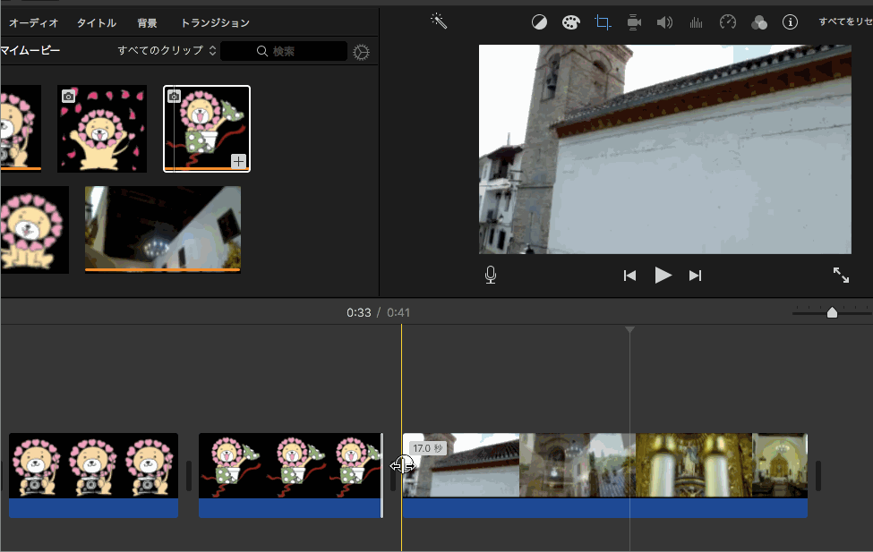Switch to the トランジション tab
873x552 pixels.
pyautogui.click(x=215, y=23)
